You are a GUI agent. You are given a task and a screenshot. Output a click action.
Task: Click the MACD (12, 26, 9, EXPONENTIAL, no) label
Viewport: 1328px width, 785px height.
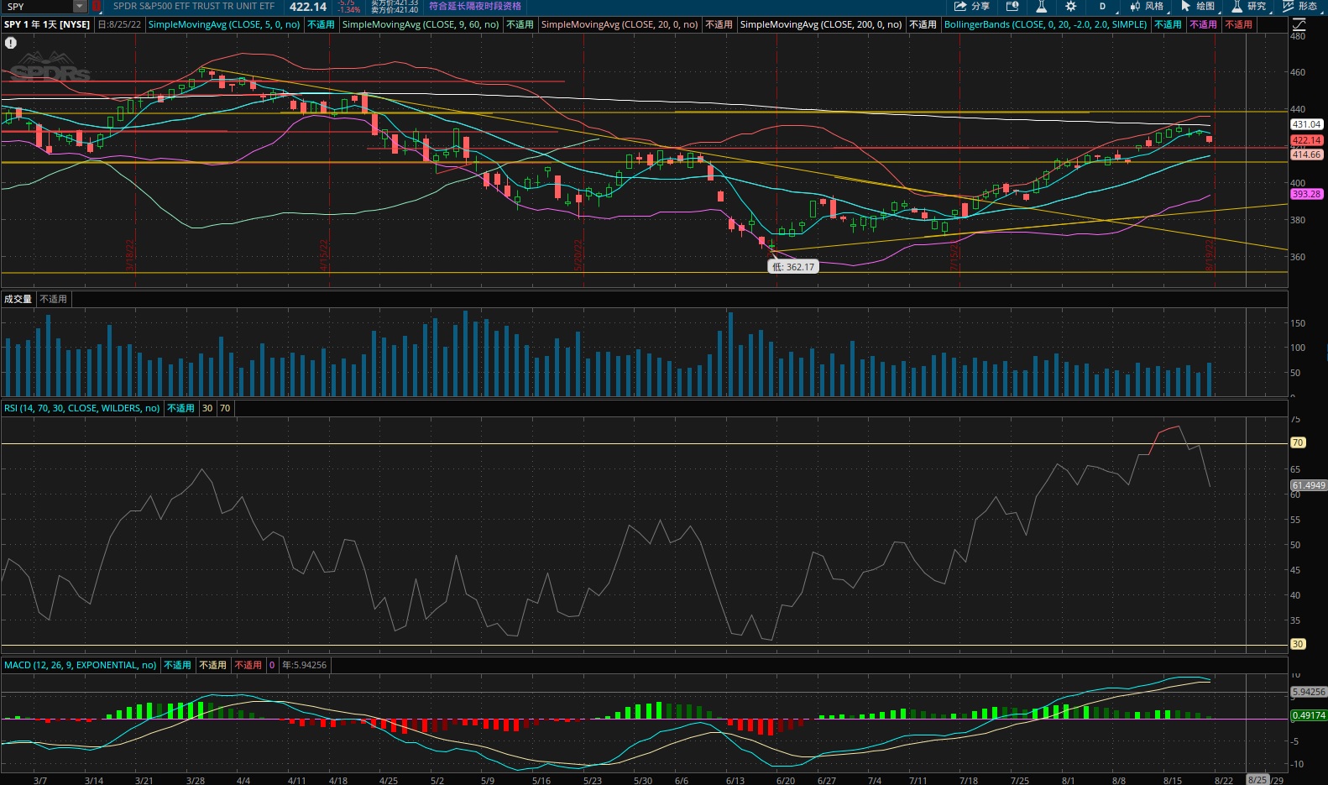pyautogui.click(x=80, y=665)
